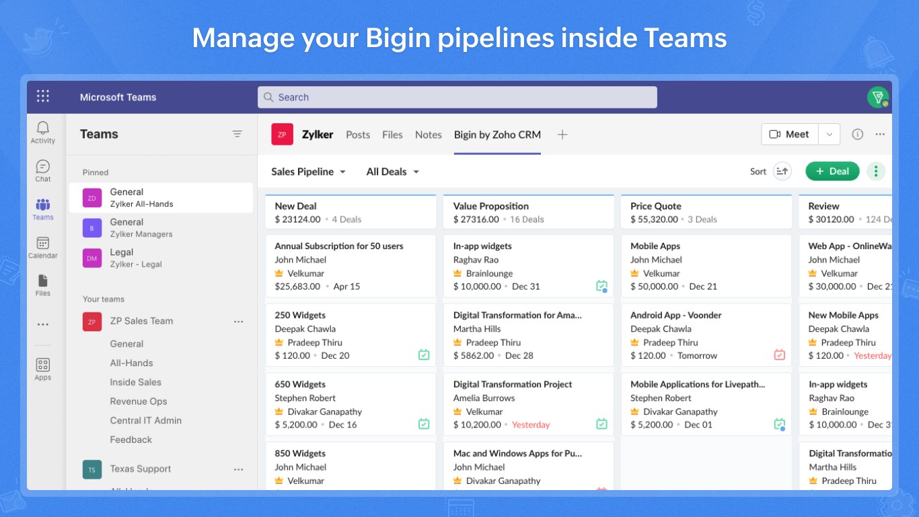Image resolution: width=919 pixels, height=517 pixels.
Task: Click the channel info icon
Action: [857, 134]
